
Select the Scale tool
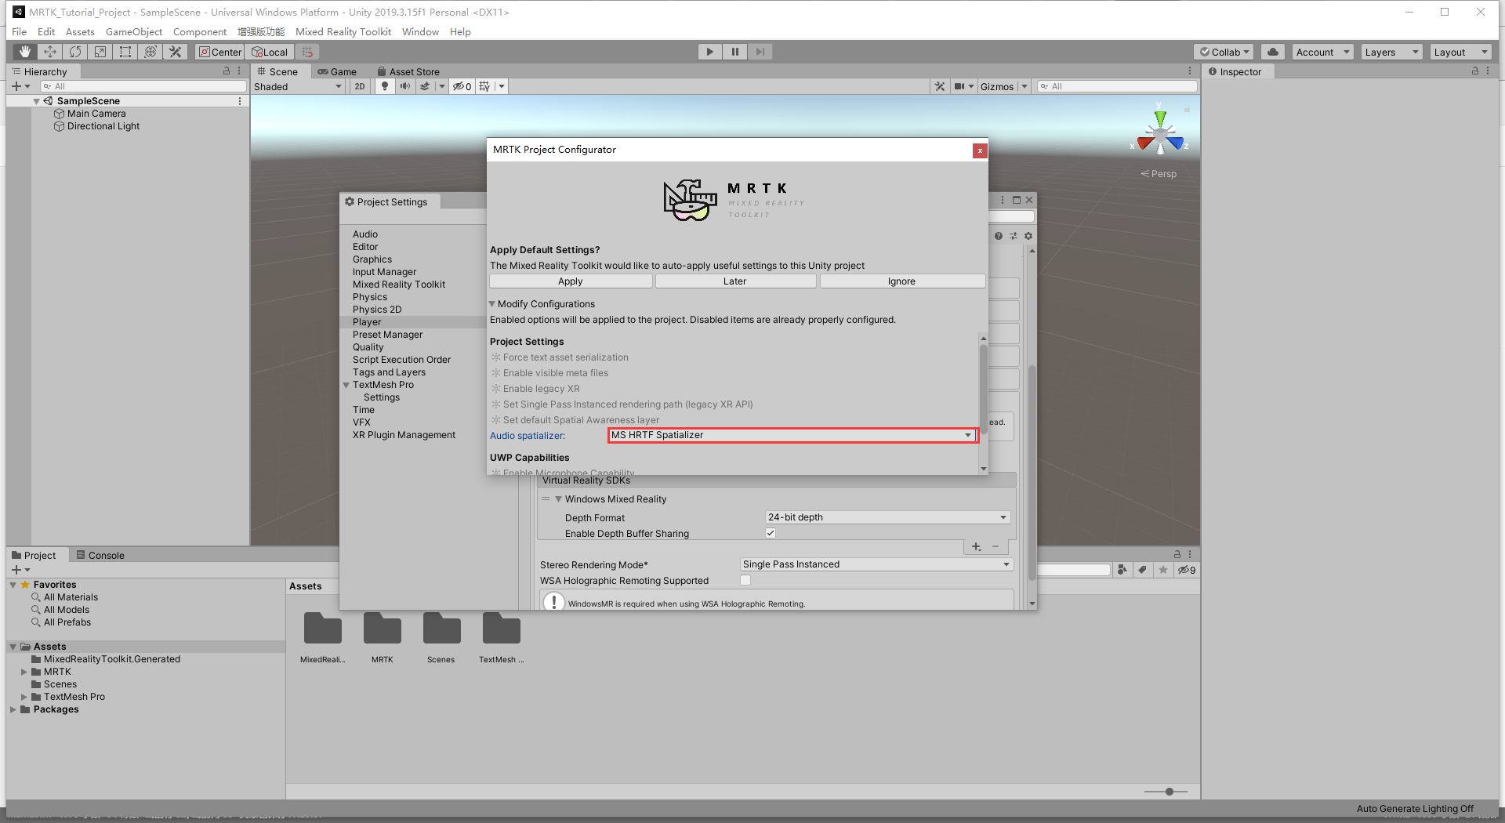coord(100,52)
